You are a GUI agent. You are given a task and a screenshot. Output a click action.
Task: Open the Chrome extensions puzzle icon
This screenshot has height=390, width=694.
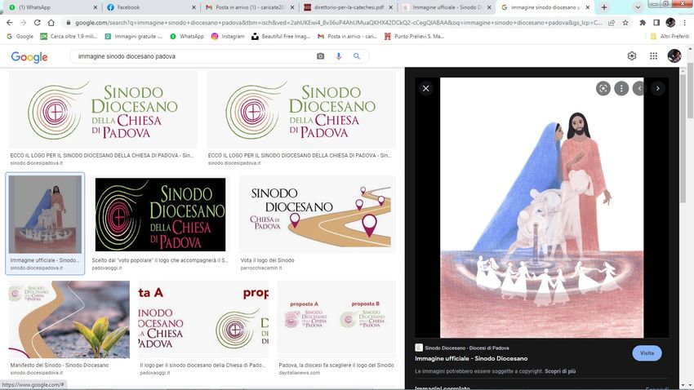click(x=643, y=23)
